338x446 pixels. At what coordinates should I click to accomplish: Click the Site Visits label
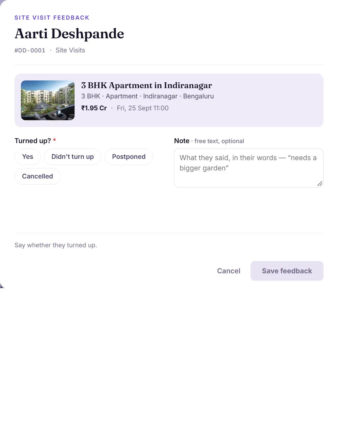click(x=70, y=50)
